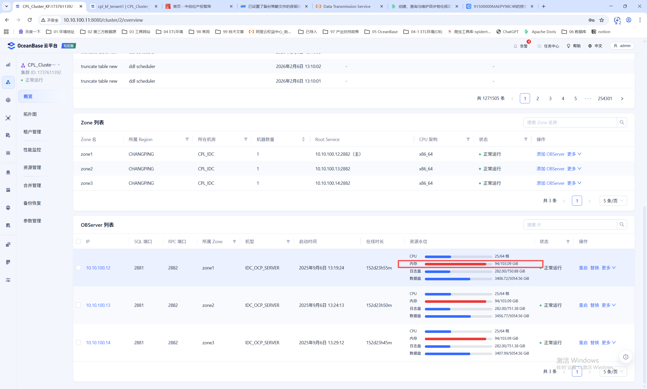
Task: Select the checkbox for 10.10.100.13 row
Action: click(78, 305)
